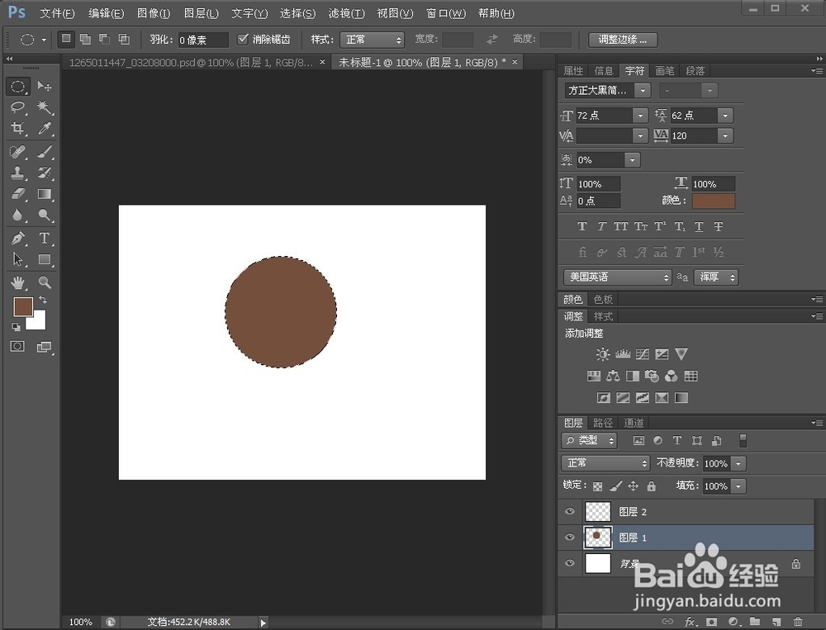Open the text color swatch
The image size is (826, 630).
pyautogui.click(x=714, y=201)
